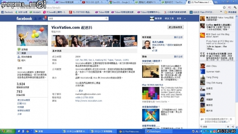Click the 建立粉絲專頁 button at top right
The image size is (238, 134).
(x=176, y=27)
